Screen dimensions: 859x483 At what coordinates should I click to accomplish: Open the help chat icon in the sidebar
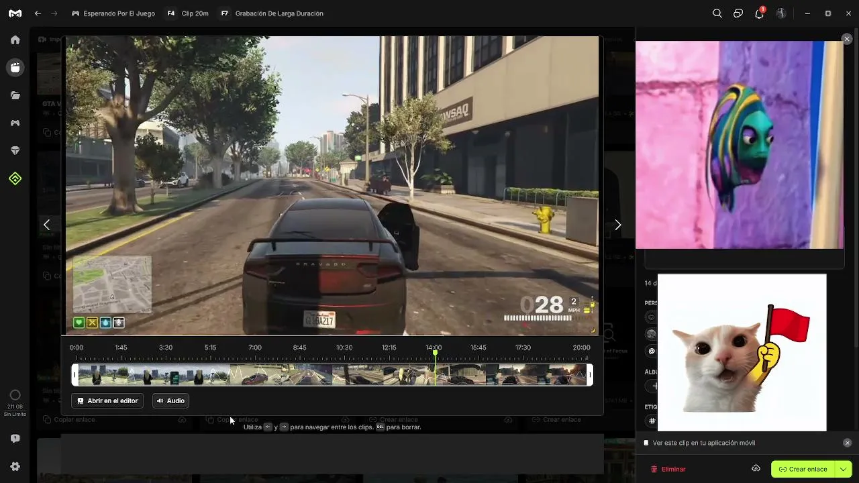point(15,439)
